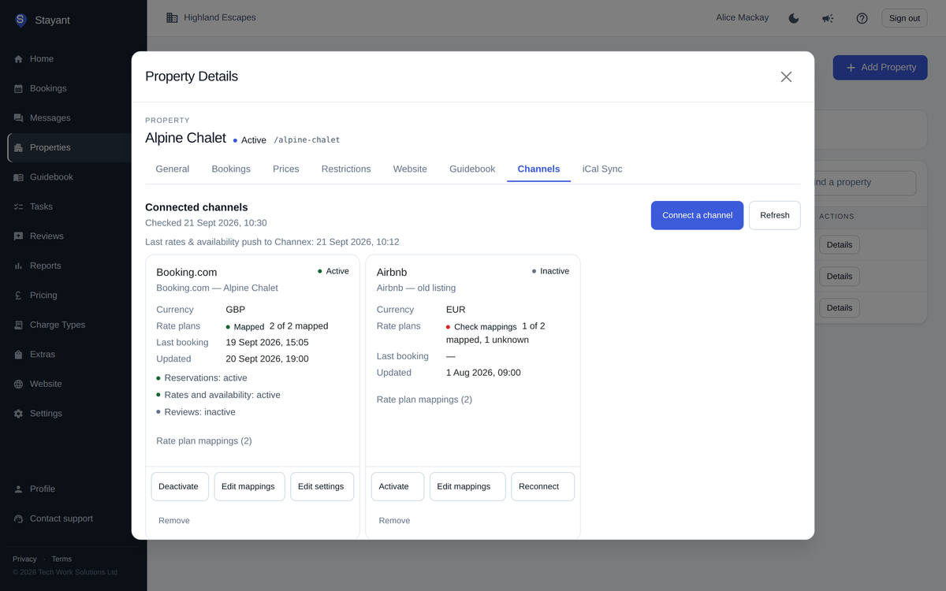Viewport: 946px width, 591px height.
Task: Click the Booking.com card Active status
Action: pyautogui.click(x=333, y=271)
